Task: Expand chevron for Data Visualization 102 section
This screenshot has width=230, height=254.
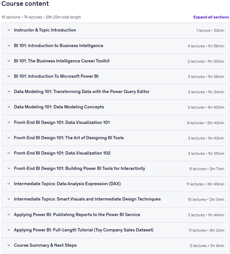Action: (9, 153)
